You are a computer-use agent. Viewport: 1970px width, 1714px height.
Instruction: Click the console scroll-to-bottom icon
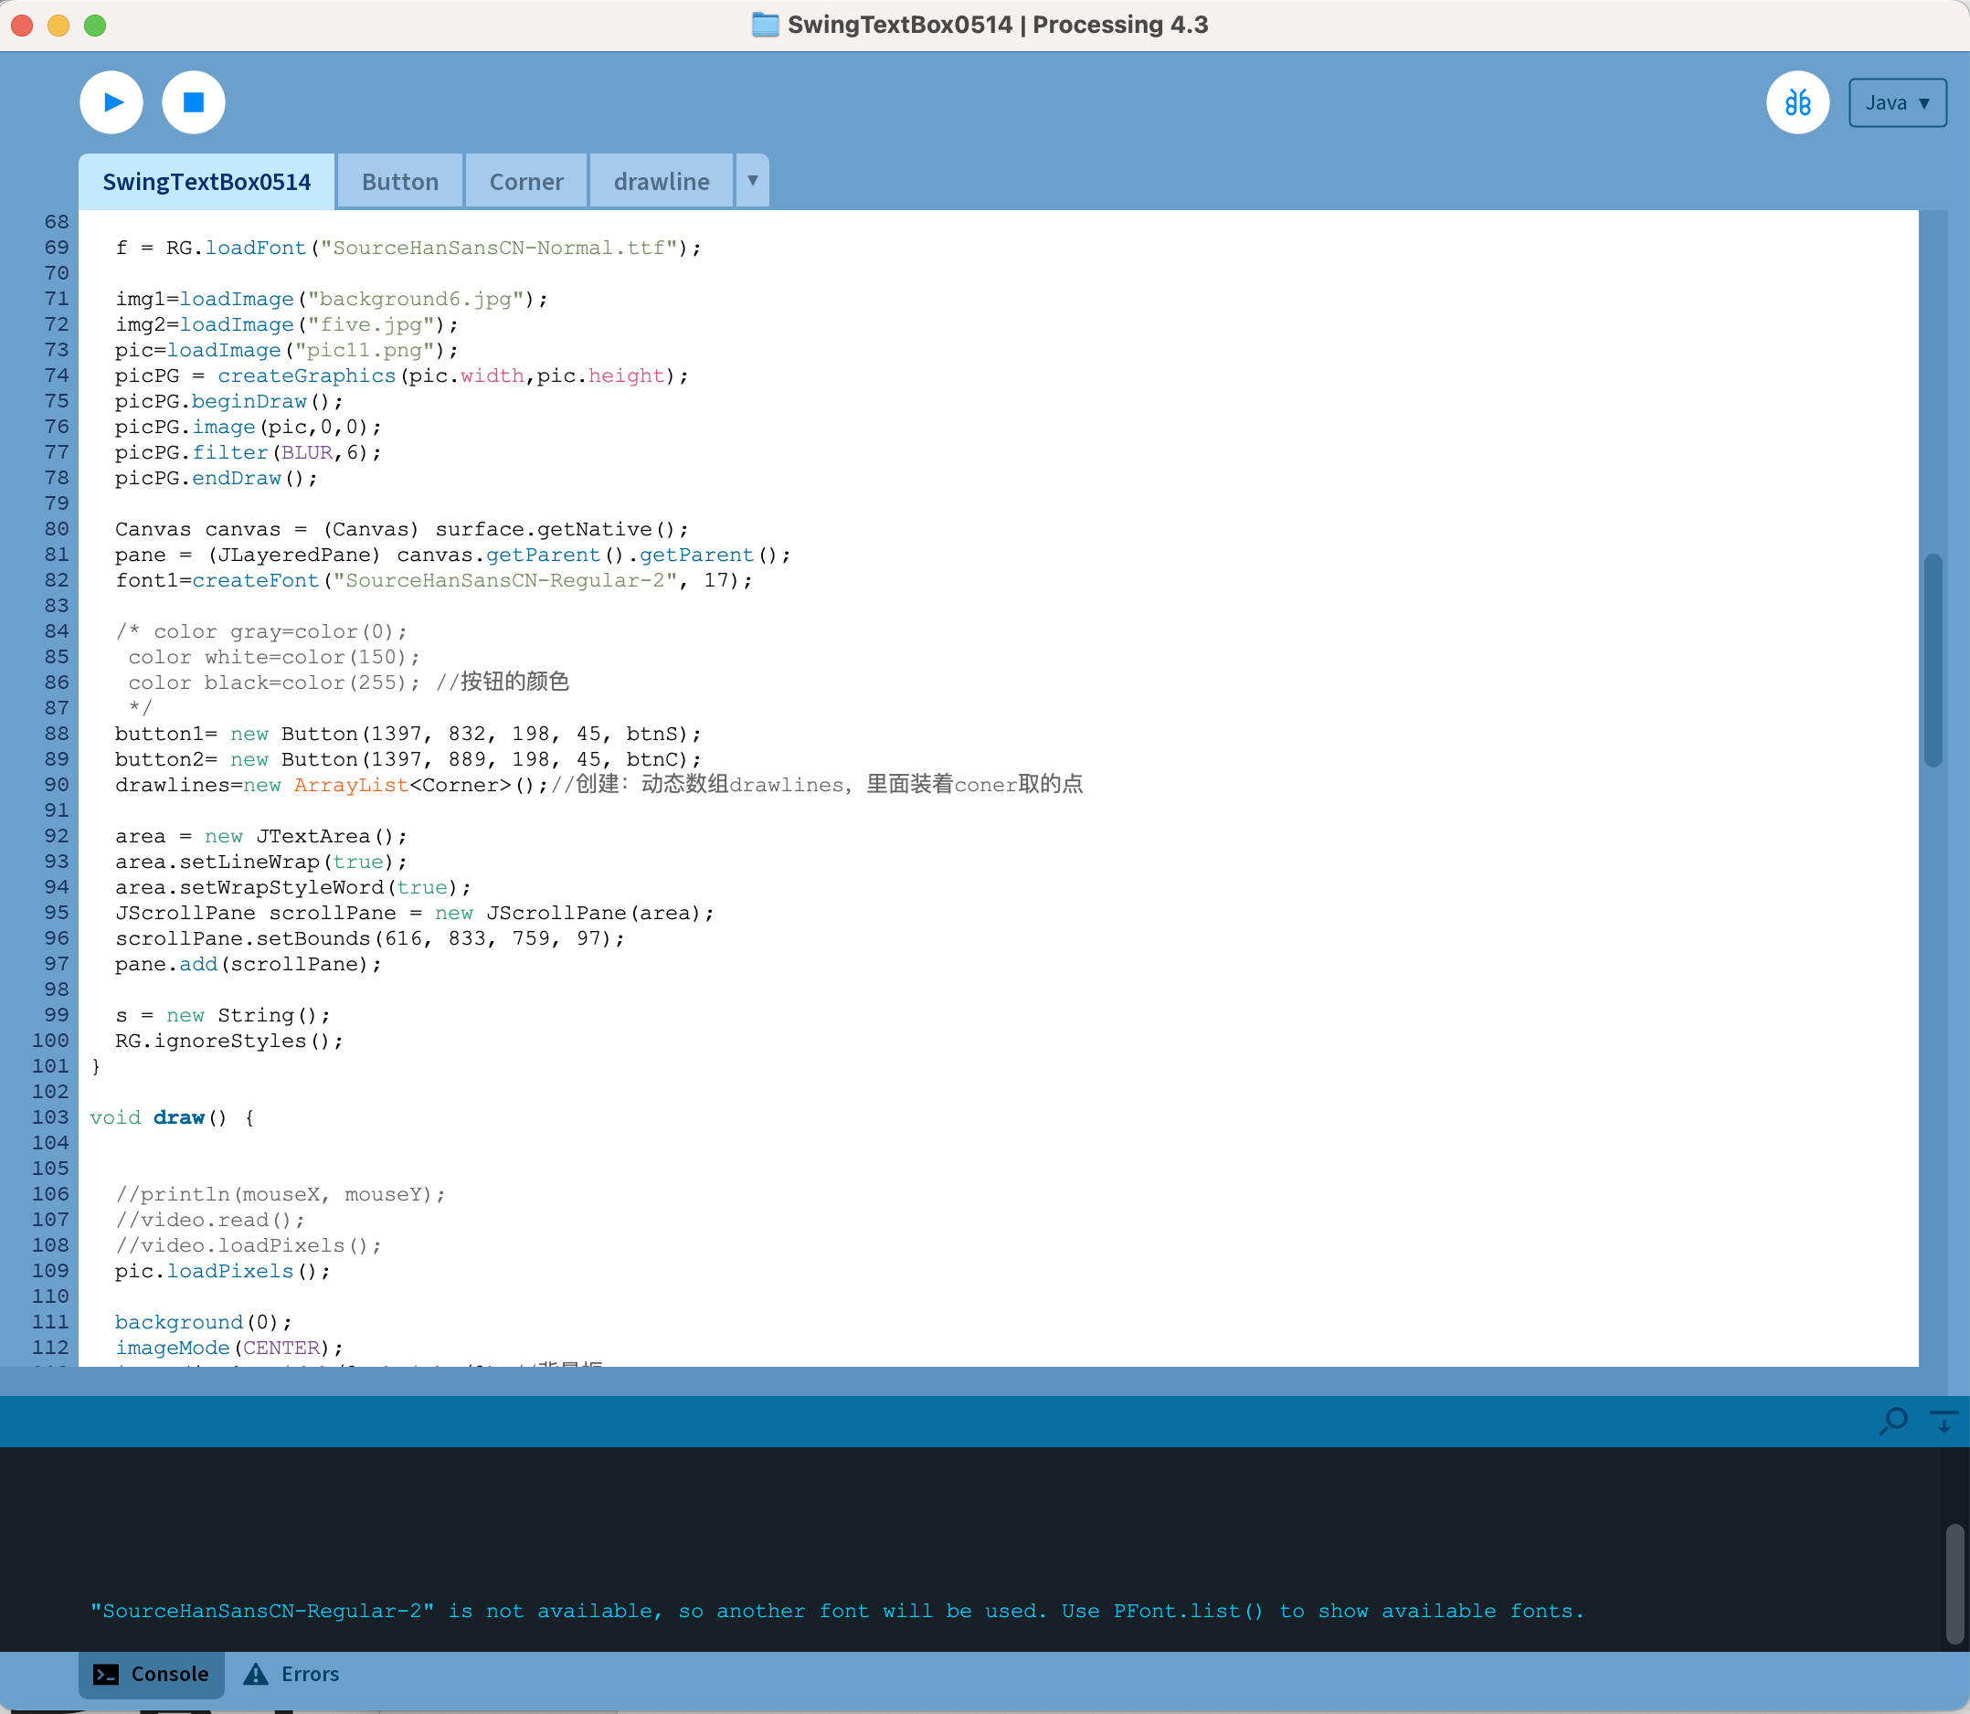(x=1944, y=1422)
